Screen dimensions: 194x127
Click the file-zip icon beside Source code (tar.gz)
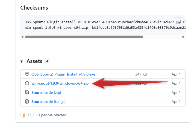pyautogui.click(x=27, y=102)
